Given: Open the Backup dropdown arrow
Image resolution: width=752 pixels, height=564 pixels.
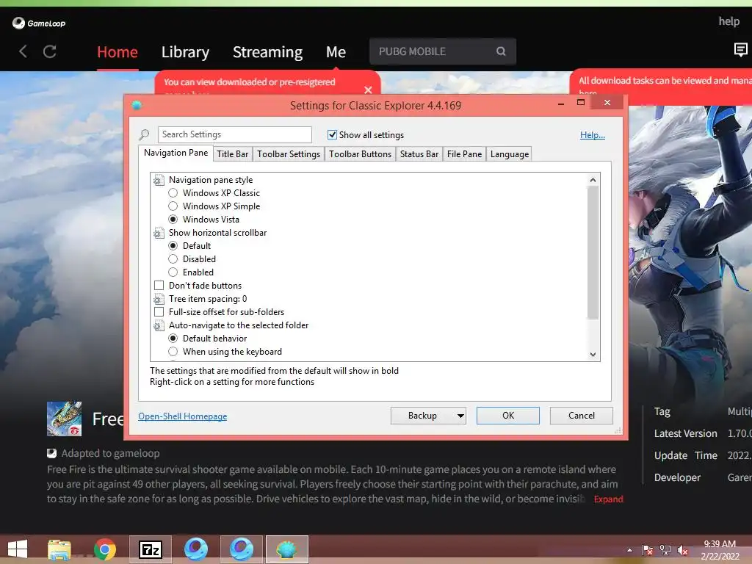Looking at the screenshot, I should coord(460,416).
